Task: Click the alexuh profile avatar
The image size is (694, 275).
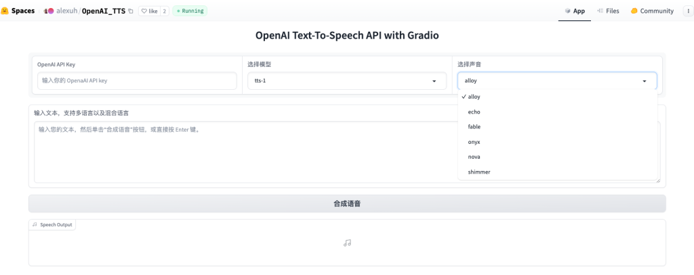Action: pos(50,11)
